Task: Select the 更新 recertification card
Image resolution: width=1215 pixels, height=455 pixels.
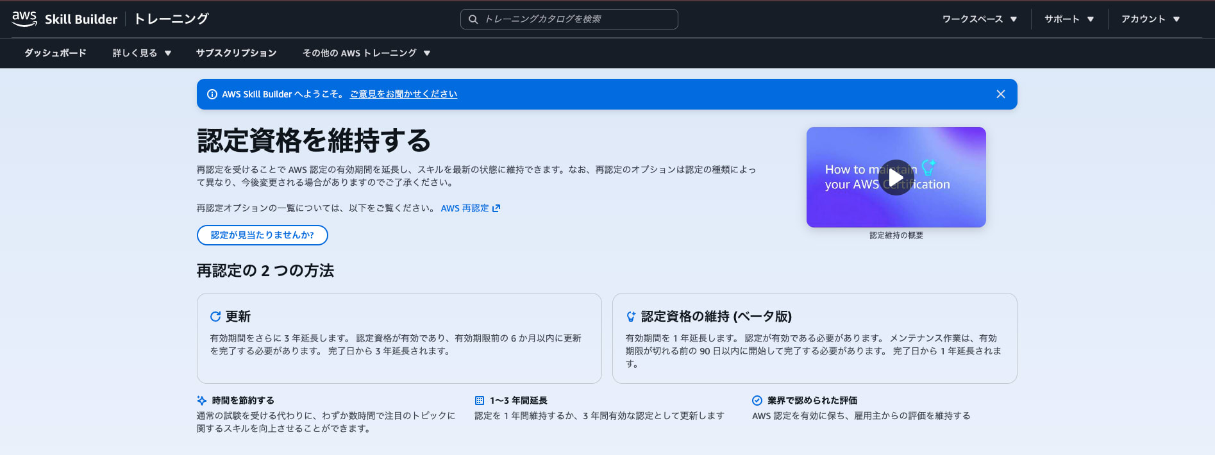Action: pos(399,338)
